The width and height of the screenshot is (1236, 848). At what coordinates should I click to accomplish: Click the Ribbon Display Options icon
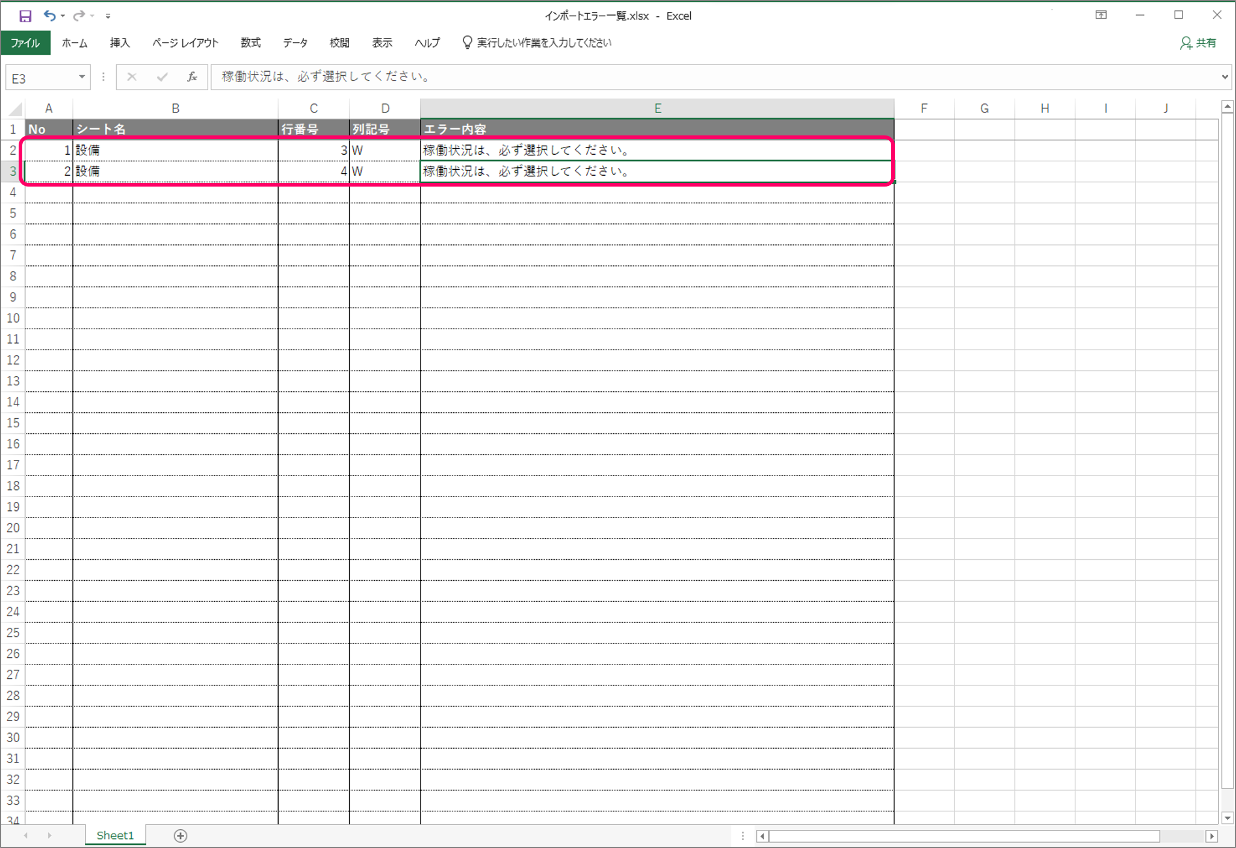[1101, 16]
